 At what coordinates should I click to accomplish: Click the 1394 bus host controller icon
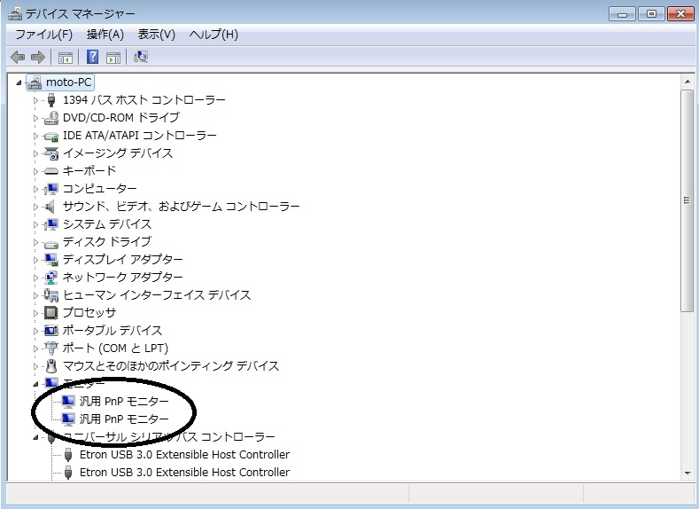tap(51, 100)
